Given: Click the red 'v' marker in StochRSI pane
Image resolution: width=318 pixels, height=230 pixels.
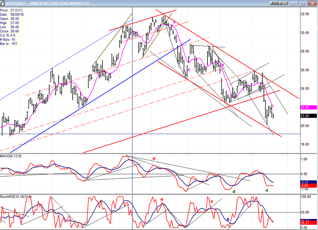Looking at the screenshot, I should coord(212,201).
